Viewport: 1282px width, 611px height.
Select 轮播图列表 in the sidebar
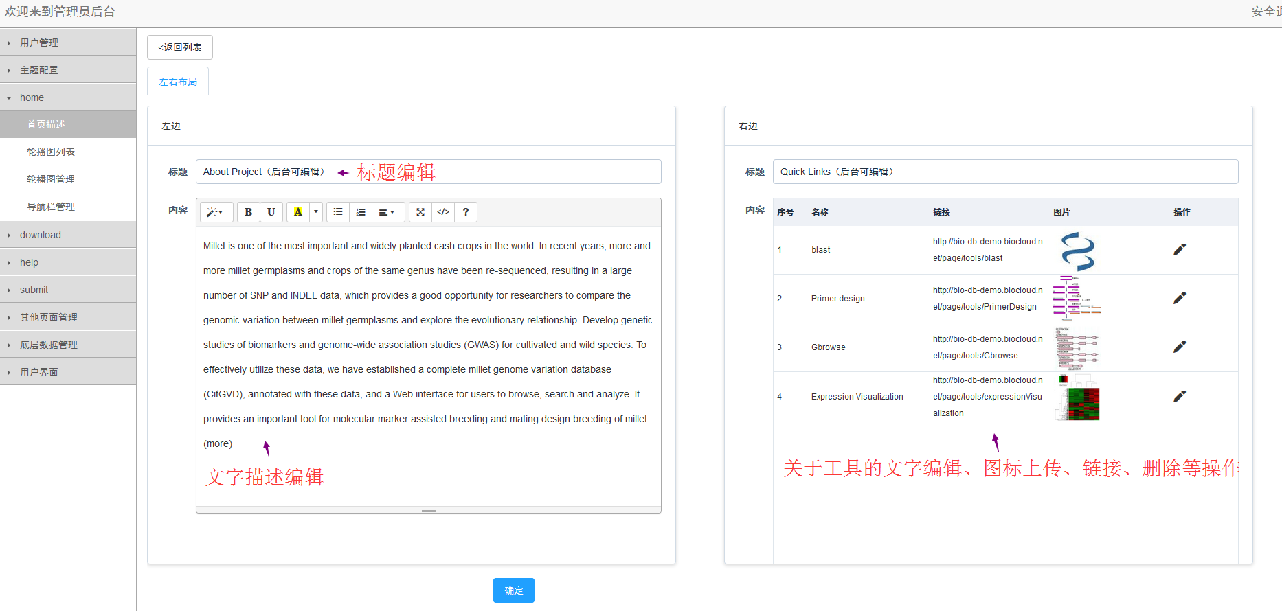[51, 152]
